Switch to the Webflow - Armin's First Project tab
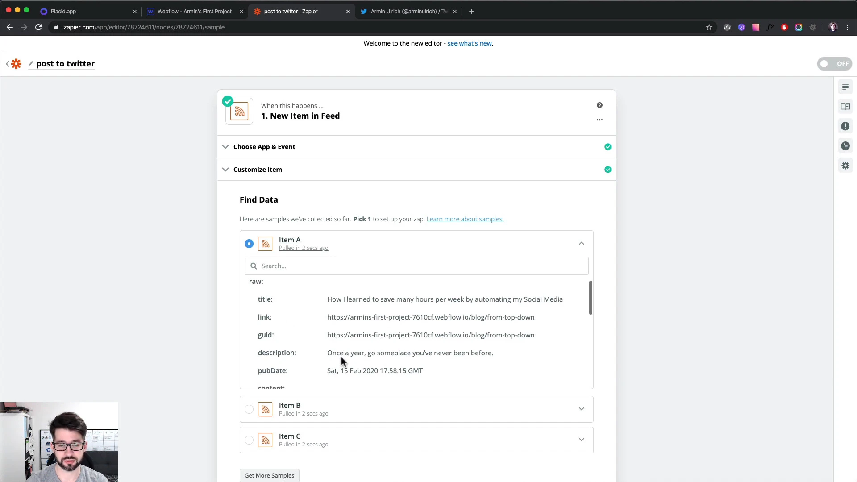857x482 pixels. [x=194, y=12]
